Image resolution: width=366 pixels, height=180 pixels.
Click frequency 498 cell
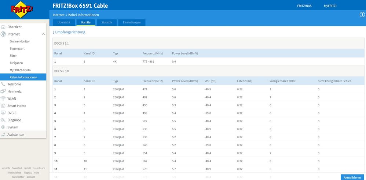click(x=145, y=113)
